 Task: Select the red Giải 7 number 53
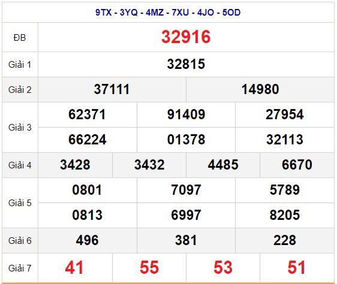point(223,268)
